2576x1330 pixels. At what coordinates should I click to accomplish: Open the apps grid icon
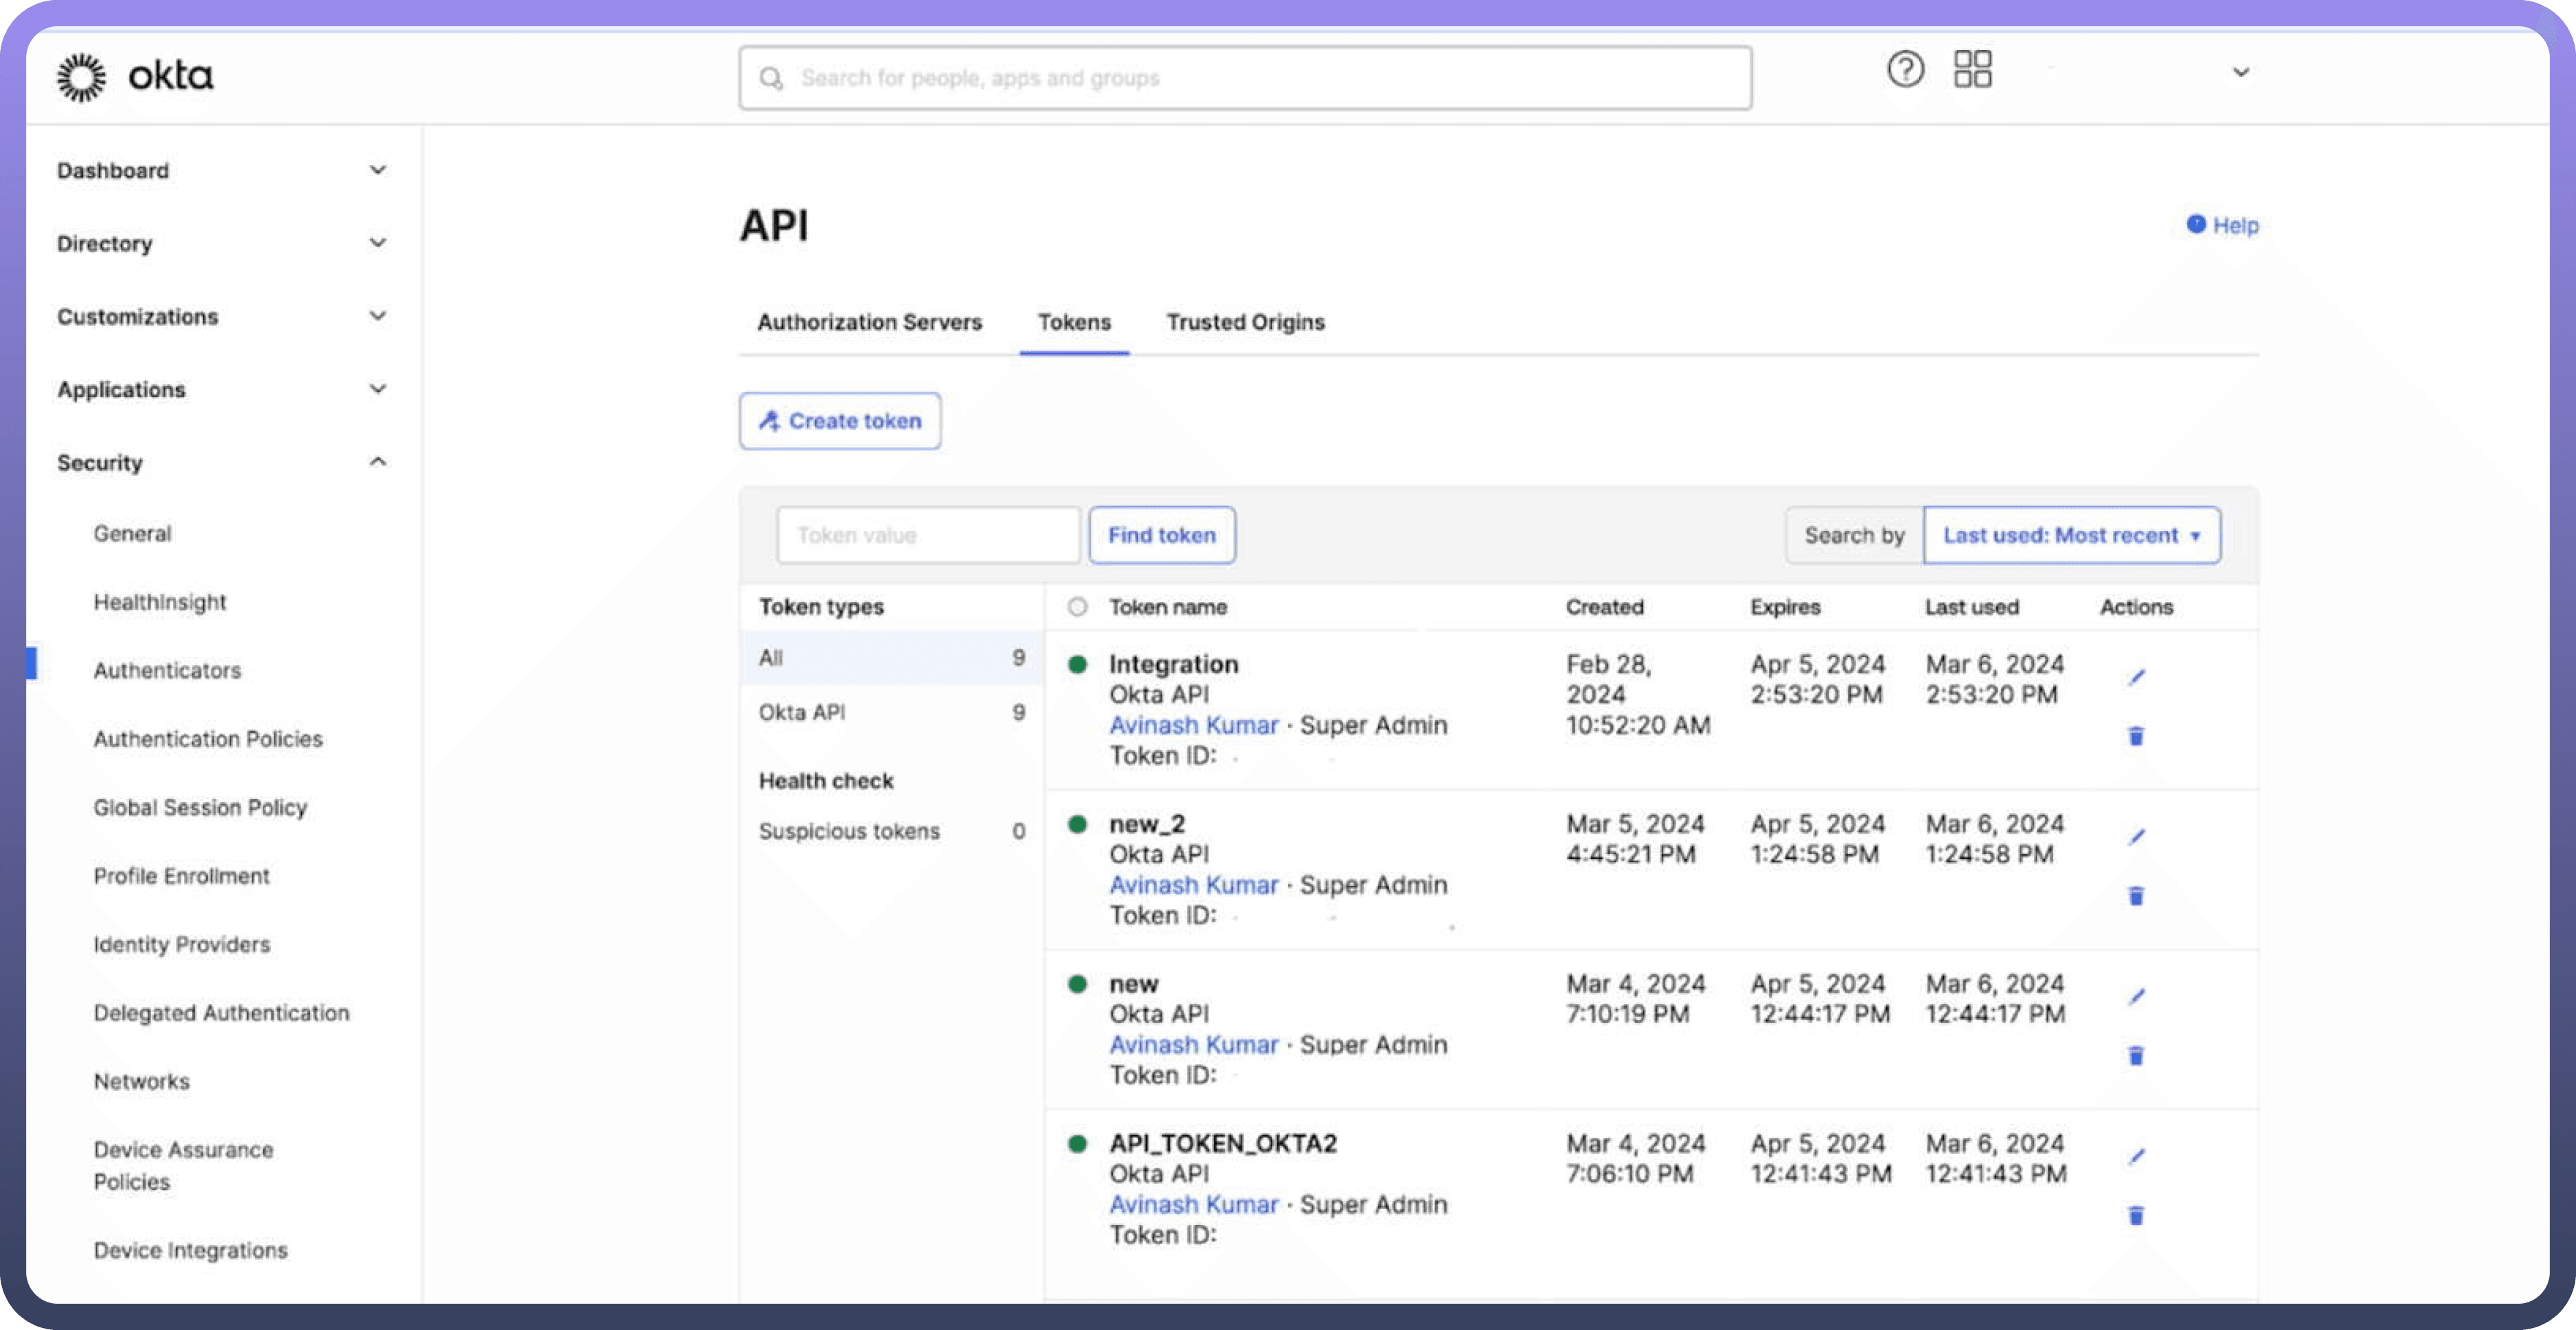(x=1972, y=70)
